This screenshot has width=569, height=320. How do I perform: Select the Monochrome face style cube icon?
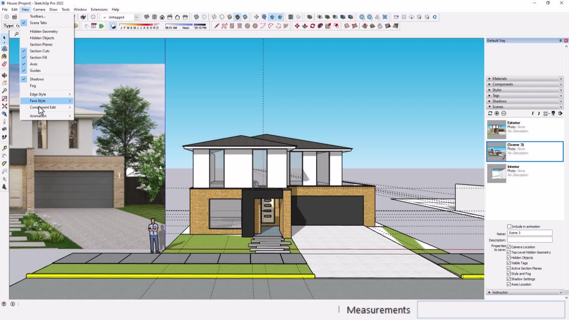[230, 16]
